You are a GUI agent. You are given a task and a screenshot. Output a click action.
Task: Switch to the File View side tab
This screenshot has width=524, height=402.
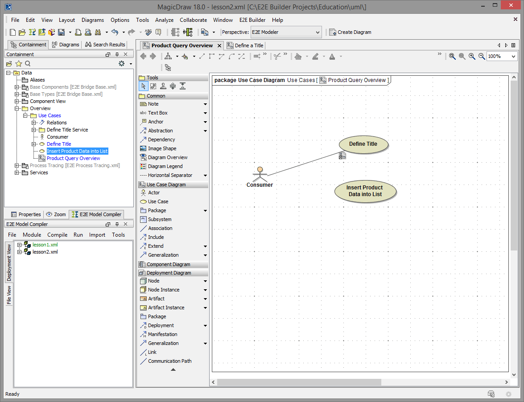click(9, 295)
